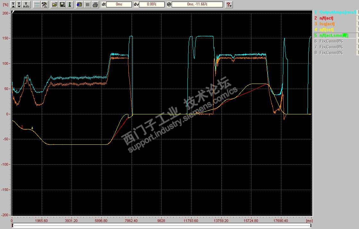Select curve 1 OutputAmps(rms) in legend
This screenshot has width=359, height=229.
335,12
